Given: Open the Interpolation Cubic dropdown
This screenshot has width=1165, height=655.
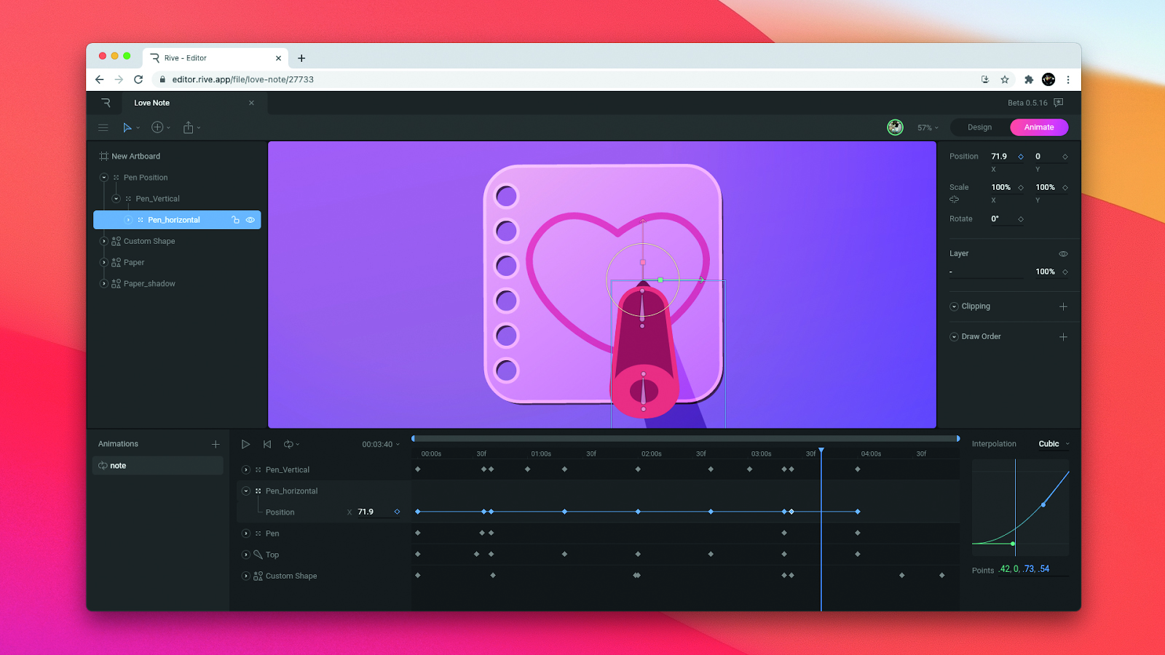Looking at the screenshot, I should [x=1054, y=444].
